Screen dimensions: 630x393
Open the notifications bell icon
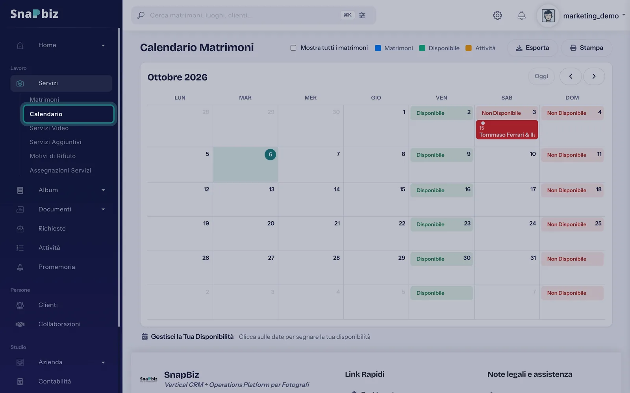[521, 15]
